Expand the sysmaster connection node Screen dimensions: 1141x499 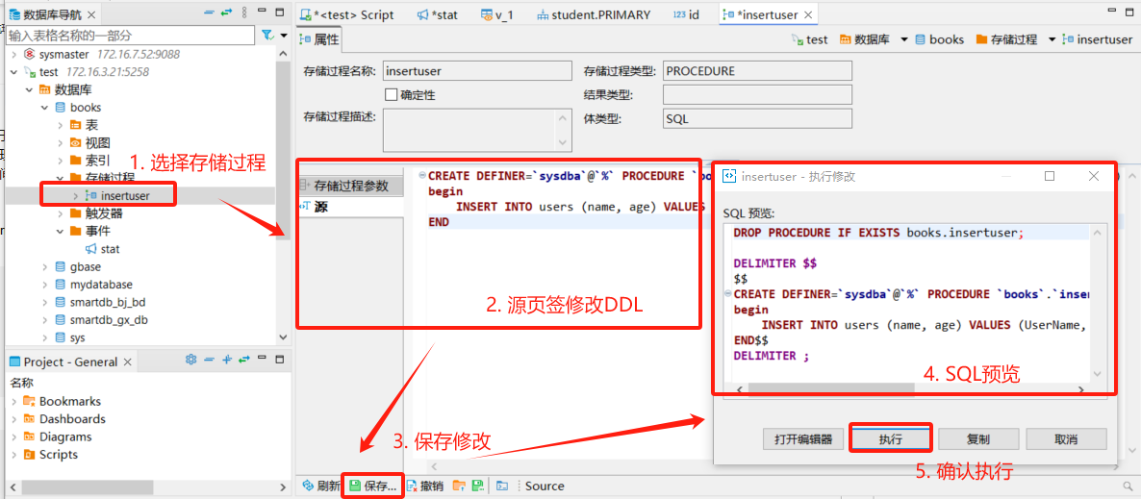tap(13, 55)
